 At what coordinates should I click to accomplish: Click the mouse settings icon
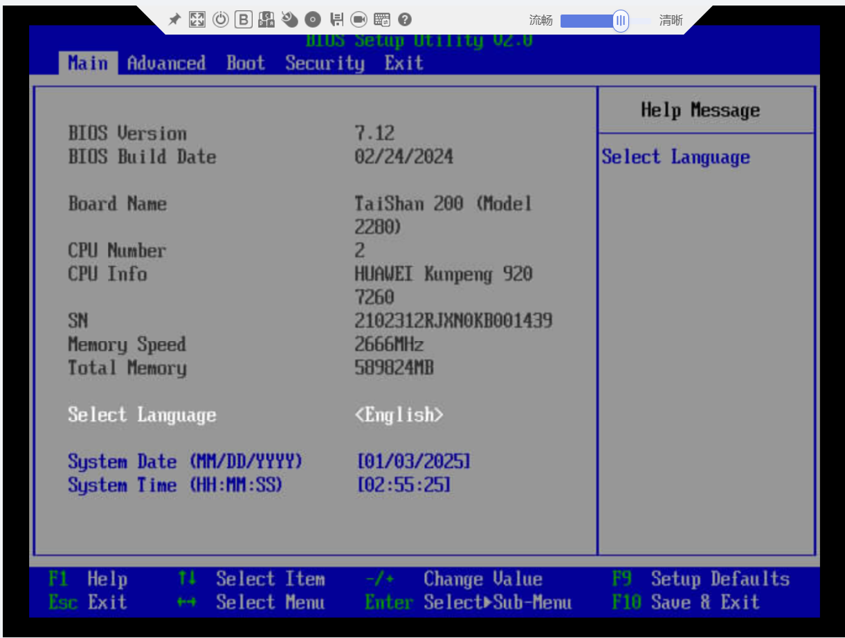pos(289,19)
